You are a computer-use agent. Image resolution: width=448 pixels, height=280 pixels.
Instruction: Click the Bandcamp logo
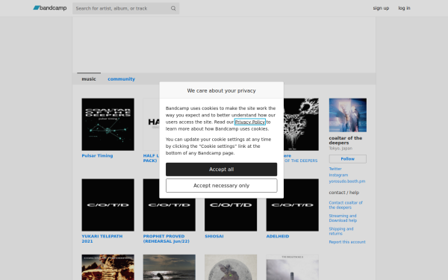[50, 8]
